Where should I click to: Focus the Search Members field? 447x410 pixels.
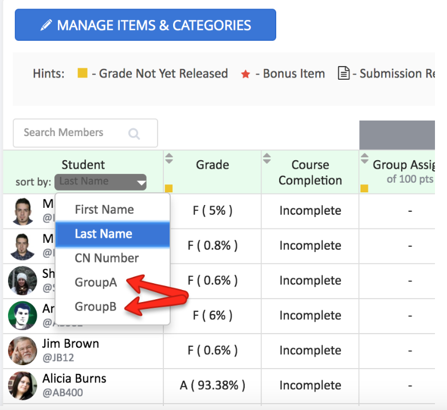pyautogui.click(x=85, y=133)
